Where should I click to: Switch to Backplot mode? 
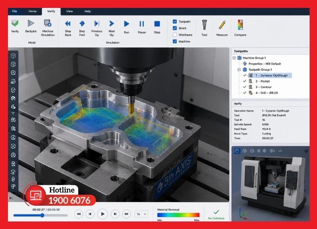[31, 23]
